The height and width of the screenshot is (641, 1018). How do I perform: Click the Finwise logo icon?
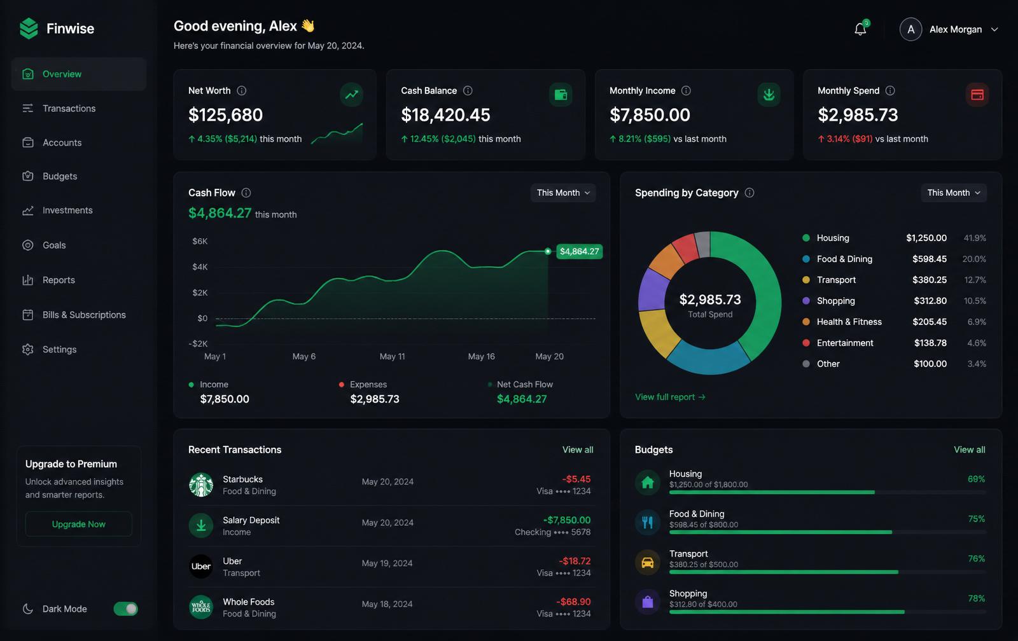click(29, 29)
